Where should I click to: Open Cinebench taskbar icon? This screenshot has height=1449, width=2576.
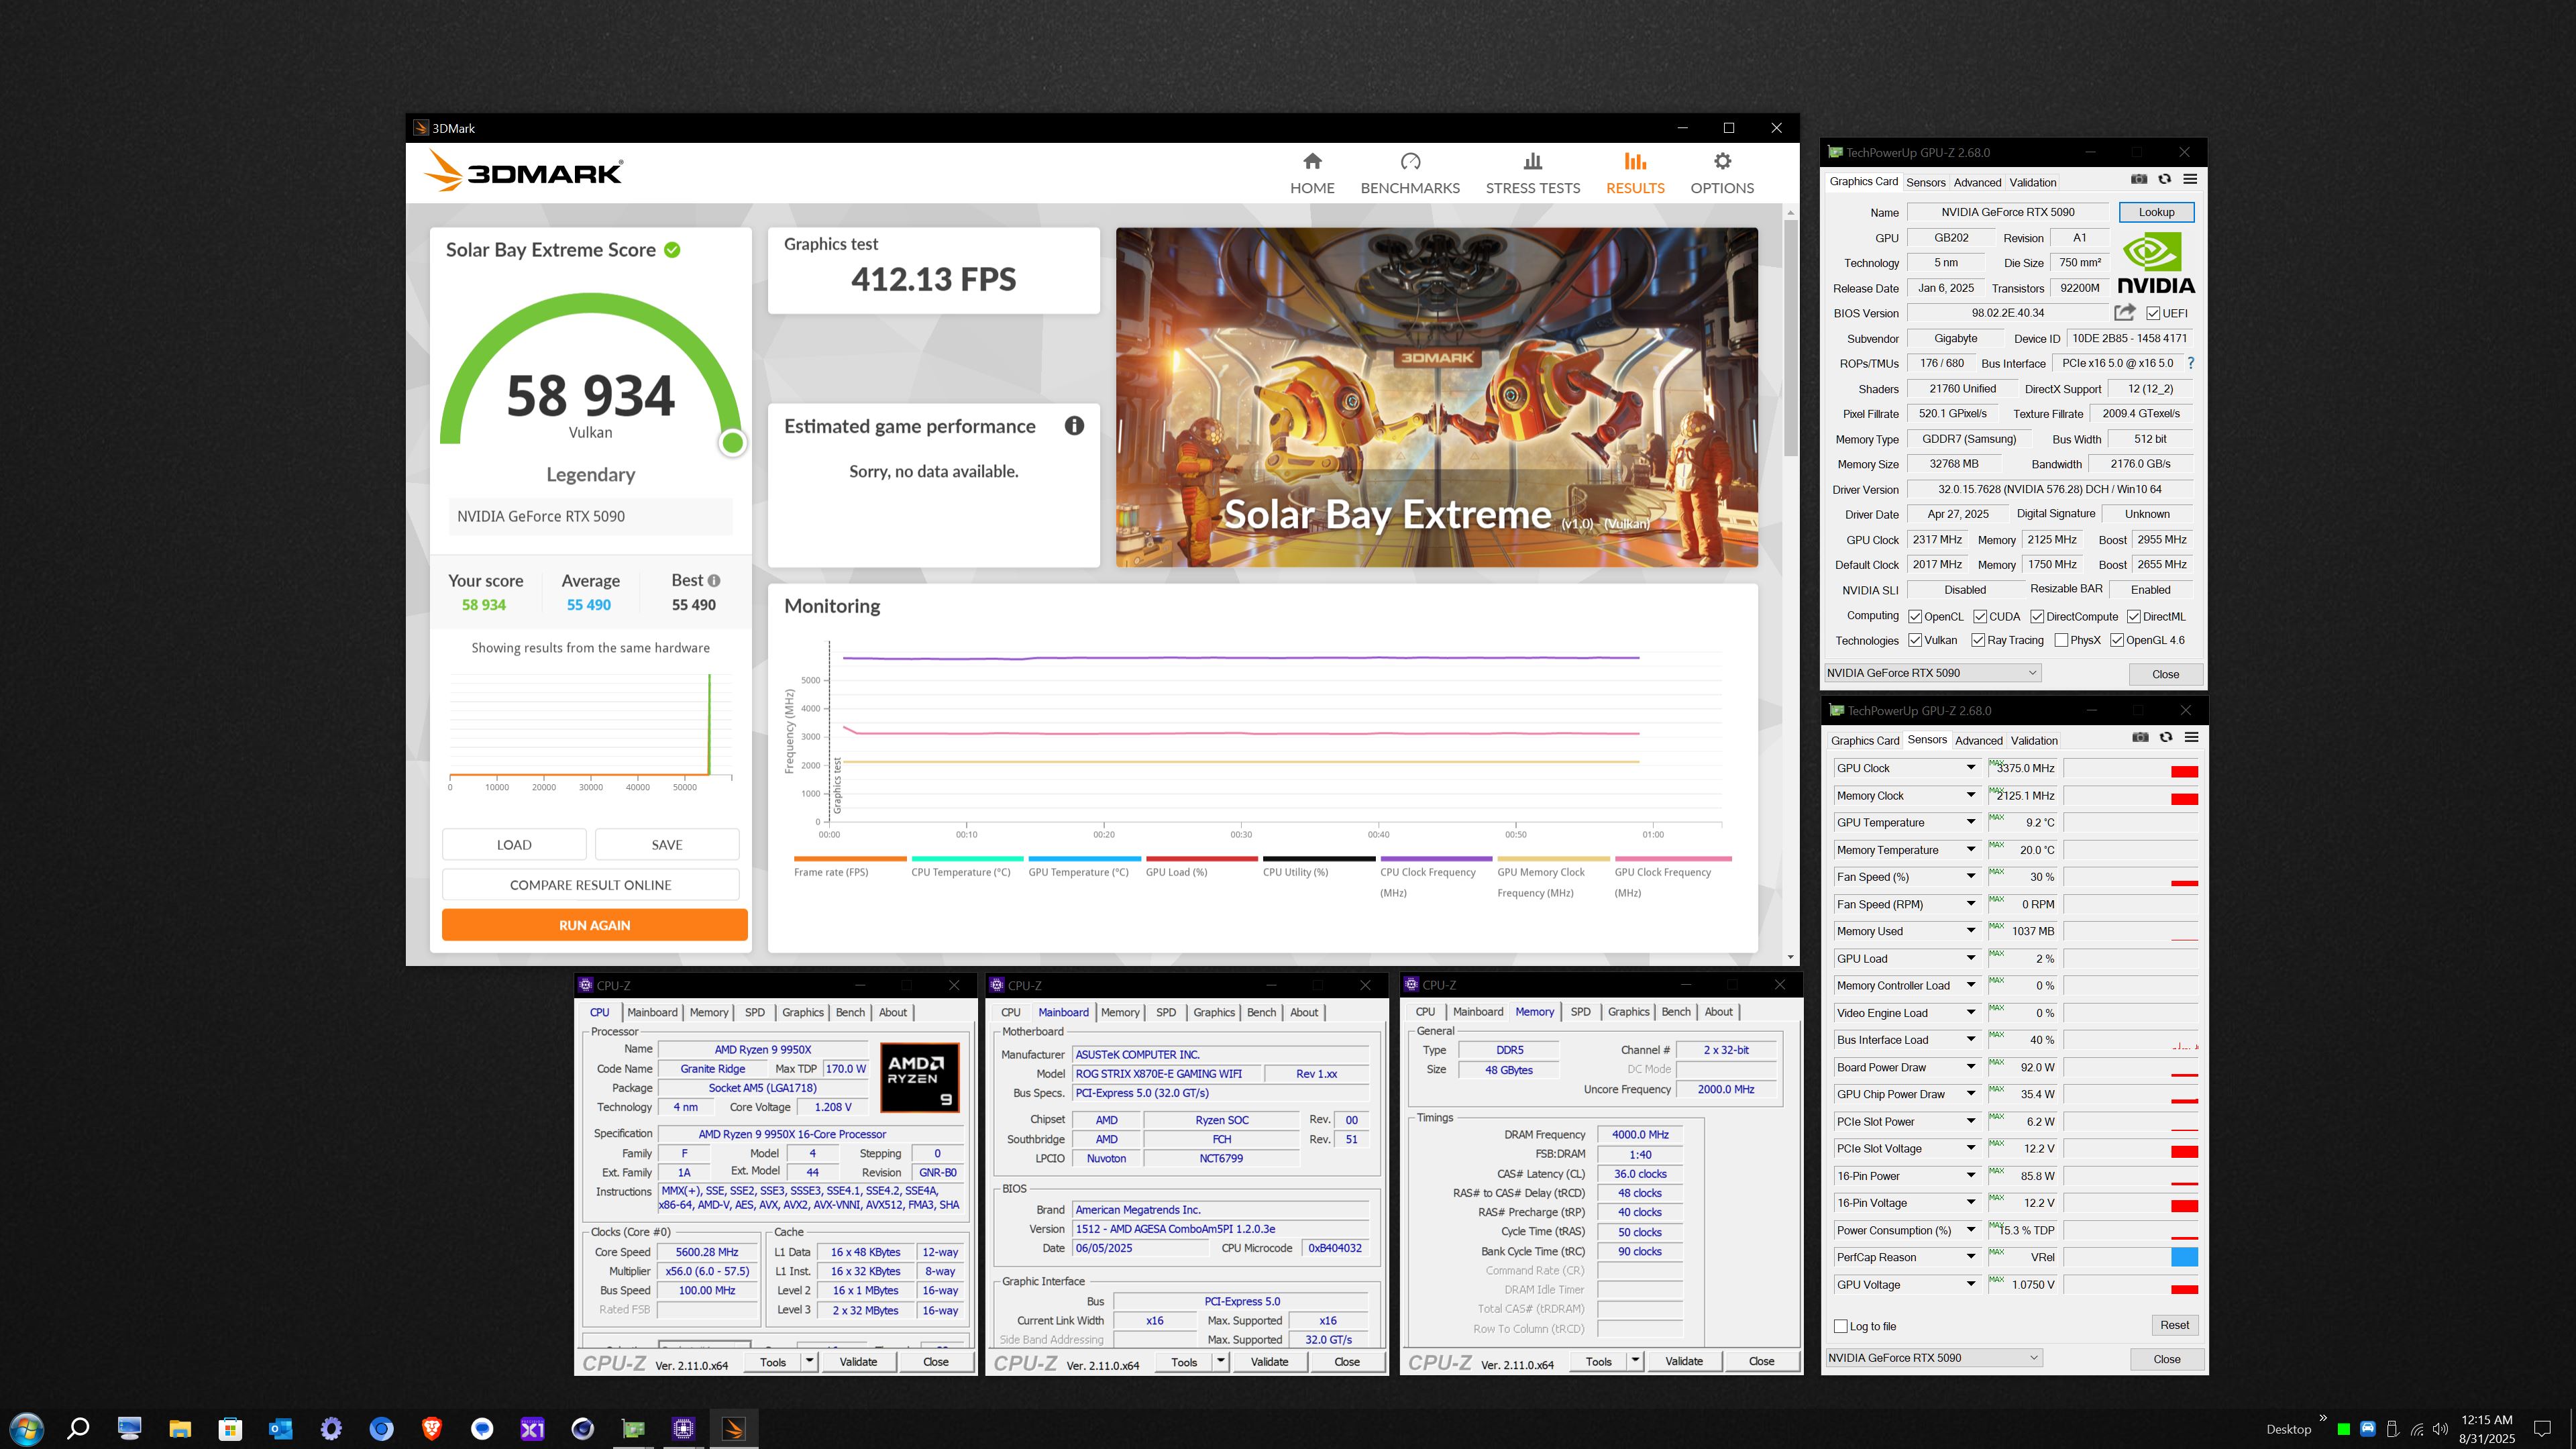(583, 1428)
